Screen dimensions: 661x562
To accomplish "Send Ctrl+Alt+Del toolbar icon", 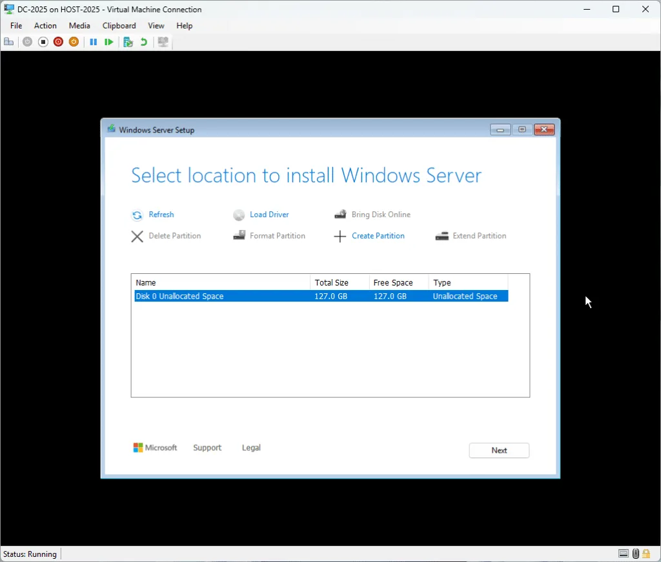I will click(9, 42).
